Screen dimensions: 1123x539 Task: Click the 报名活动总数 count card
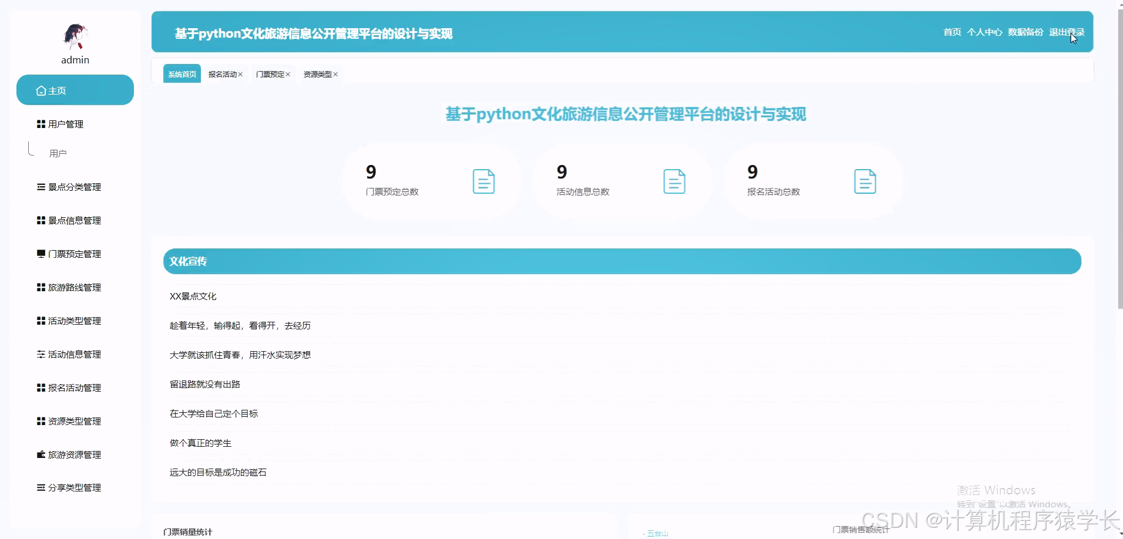pyautogui.click(x=813, y=181)
